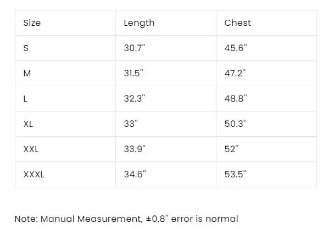Screen dimensions: 334x229
Task: Click the Length column header
Action: [x=166, y=23]
